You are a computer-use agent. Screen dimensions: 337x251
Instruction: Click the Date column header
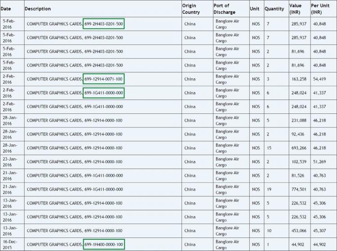pos(6,9)
